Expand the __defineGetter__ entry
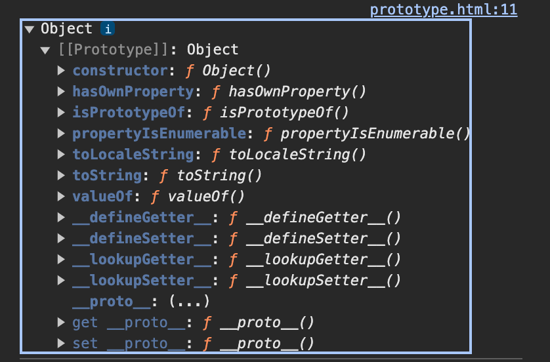Viewport: 550px width, 362px height. tap(62, 218)
